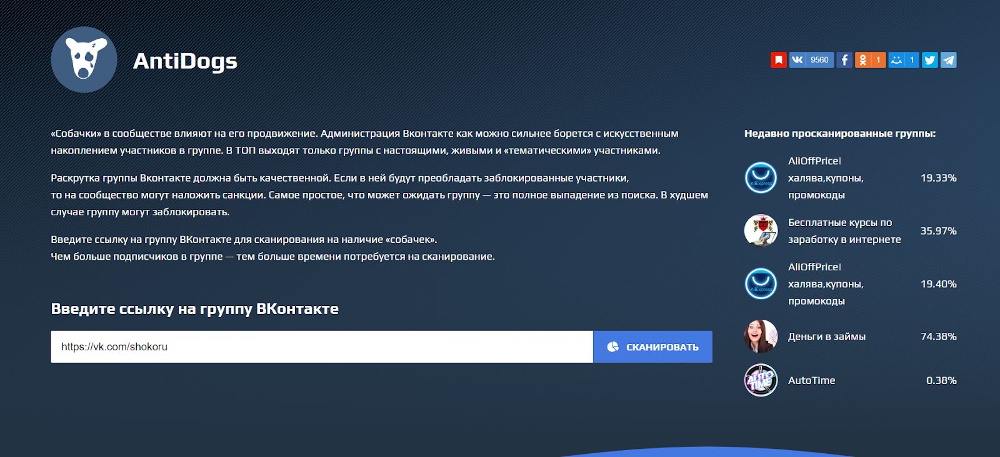Click the AntiDogs dog logo
This screenshot has height=457, width=1000.
click(84, 60)
